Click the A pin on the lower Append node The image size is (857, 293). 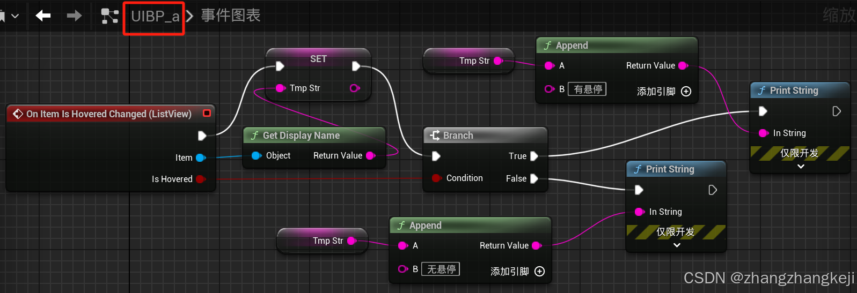tap(403, 245)
